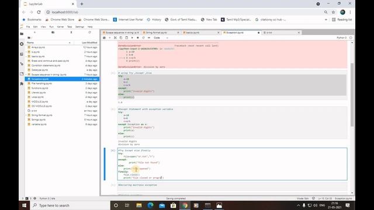Click the Python 3 kernel name
374x210 pixels.
point(341,38)
